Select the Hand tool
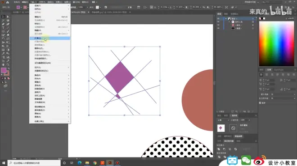Viewport: 297px width, 166px height. pyautogui.click(x=3, y=64)
